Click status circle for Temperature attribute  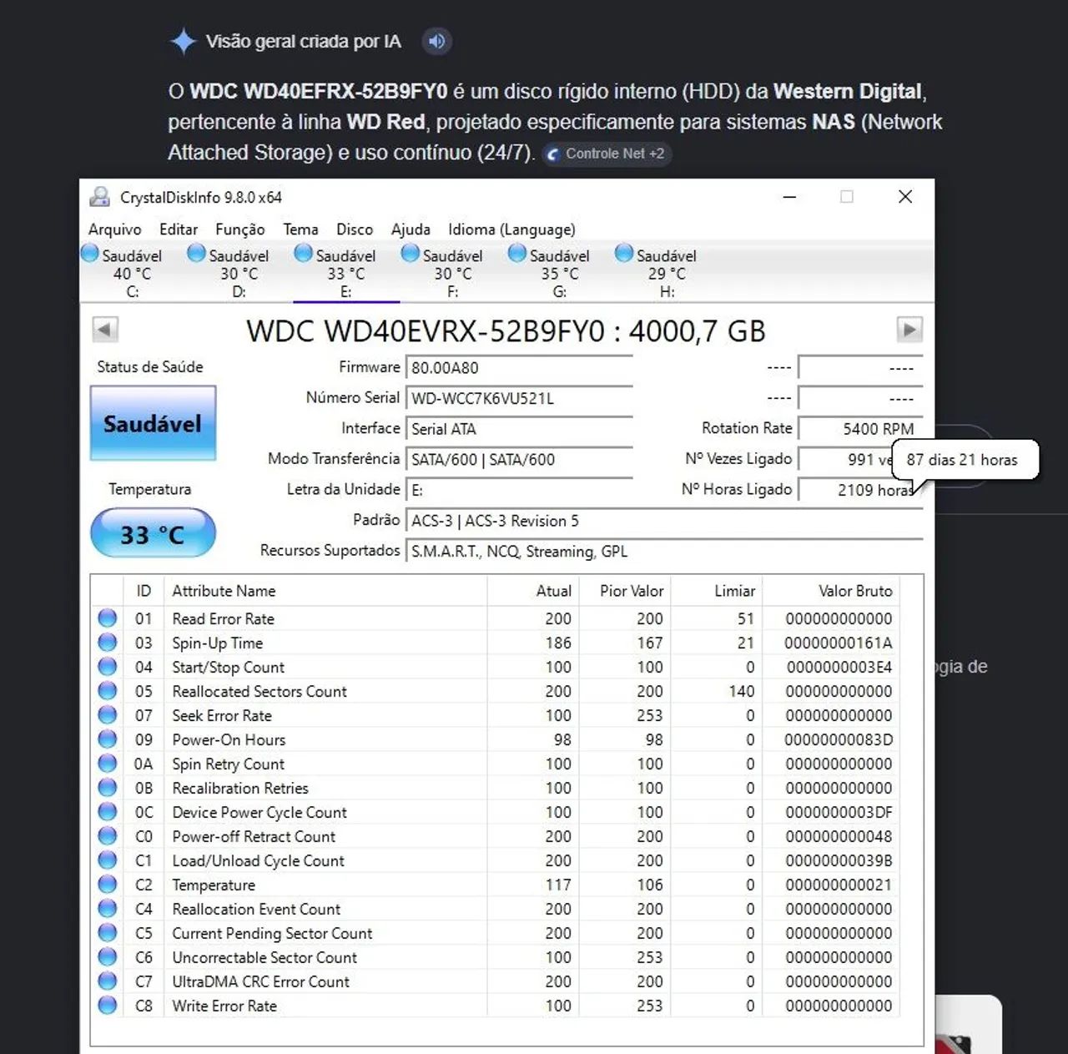108,884
